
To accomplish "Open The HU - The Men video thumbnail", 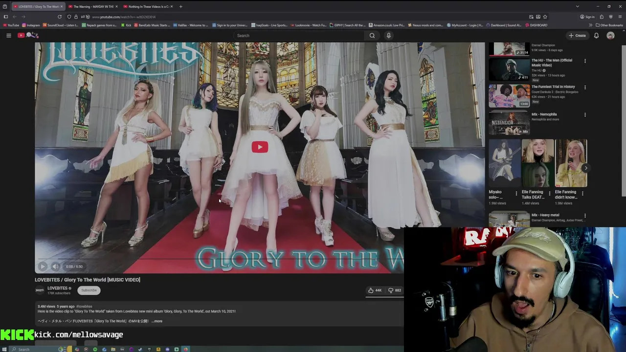I will pyautogui.click(x=509, y=69).
